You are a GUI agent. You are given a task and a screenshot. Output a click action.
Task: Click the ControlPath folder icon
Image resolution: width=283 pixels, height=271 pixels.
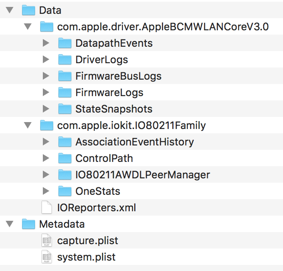pyautogui.click(x=64, y=158)
